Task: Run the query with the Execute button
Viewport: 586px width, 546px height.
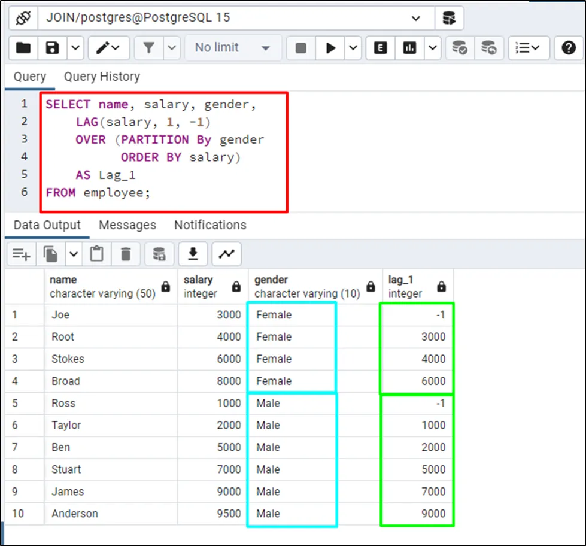Action: pos(330,48)
